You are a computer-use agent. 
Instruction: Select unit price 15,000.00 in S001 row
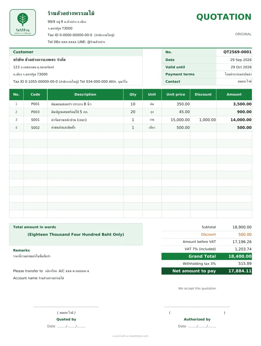(180, 120)
